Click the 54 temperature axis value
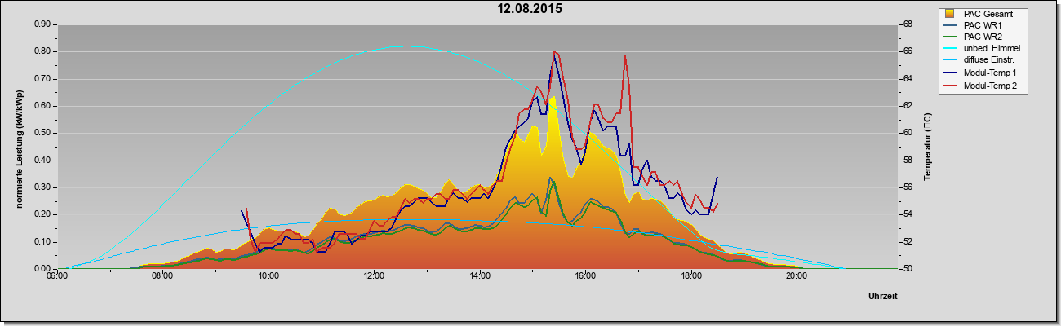Screen dimensions: 1061x326 point(908,214)
